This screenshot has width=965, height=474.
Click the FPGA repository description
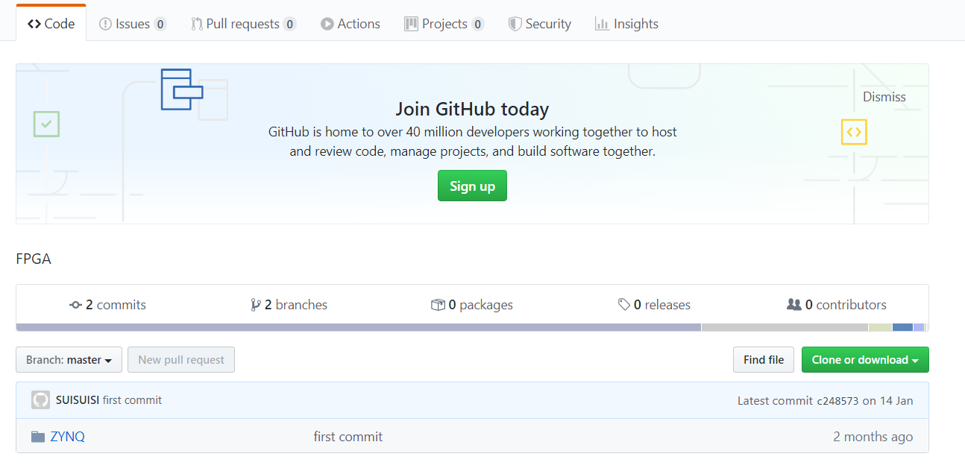pos(34,259)
